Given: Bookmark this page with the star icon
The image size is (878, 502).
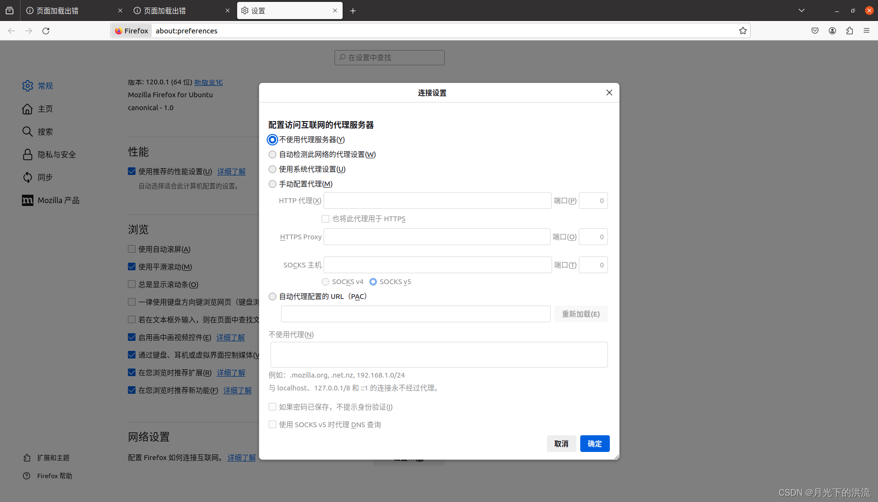Looking at the screenshot, I should (x=742, y=31).
